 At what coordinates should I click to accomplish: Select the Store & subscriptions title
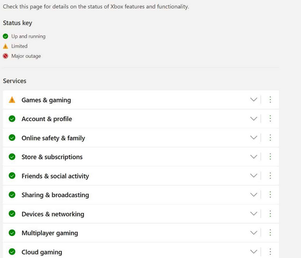(52, 157)
